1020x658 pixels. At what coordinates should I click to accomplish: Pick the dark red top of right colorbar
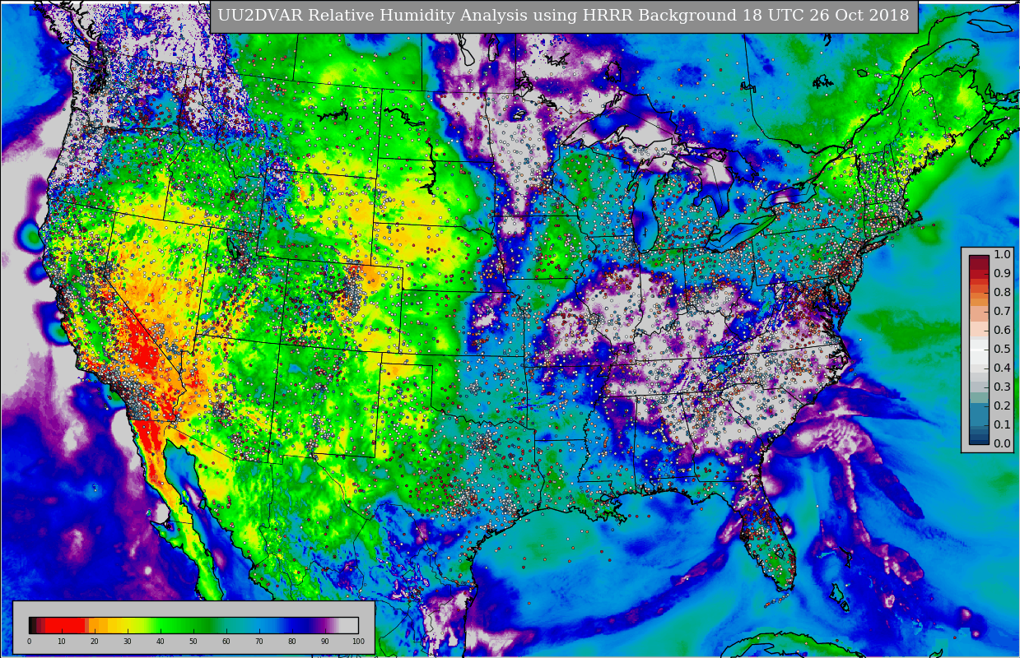979,262
